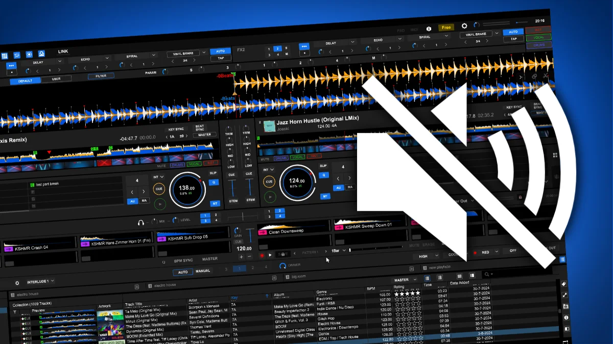This screenshot has width=613, height=344.
Task: Trigger the pink pad icon on the Clean Downsweep sample
Action: (x=263, y=232)
